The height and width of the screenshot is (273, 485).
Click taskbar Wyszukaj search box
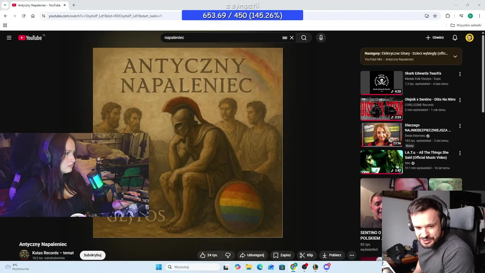click(192, 267)
